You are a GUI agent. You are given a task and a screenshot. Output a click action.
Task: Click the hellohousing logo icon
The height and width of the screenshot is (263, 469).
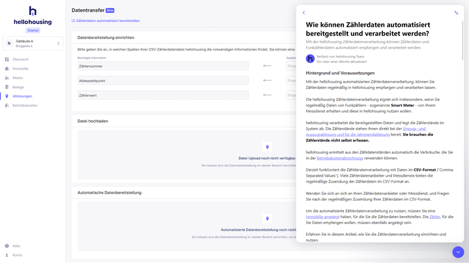point(33,11)
